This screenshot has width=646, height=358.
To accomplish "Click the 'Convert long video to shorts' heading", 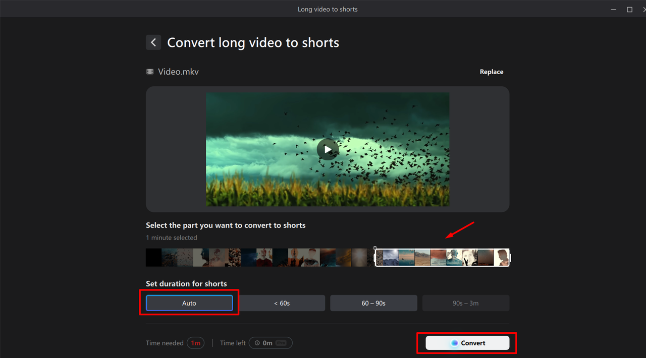I will pyautogui.click(x=253, y=42).
